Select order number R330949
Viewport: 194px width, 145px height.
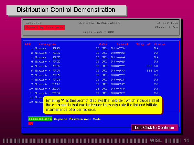point(118,62)
